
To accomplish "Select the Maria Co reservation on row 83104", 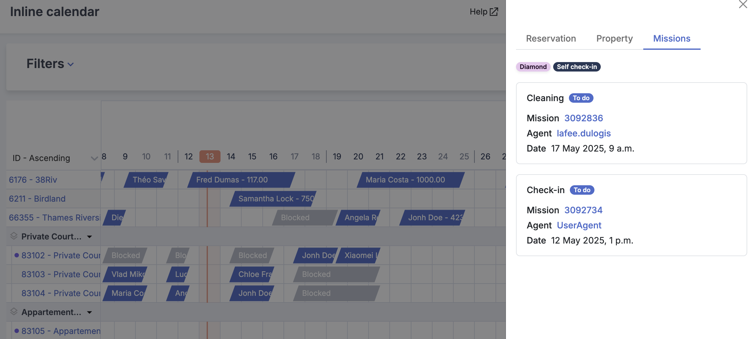I will coord(125,293).
